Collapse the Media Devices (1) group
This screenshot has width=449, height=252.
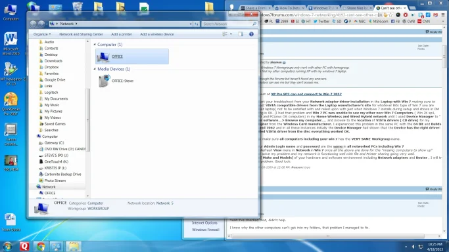click(x=95, y=69)
